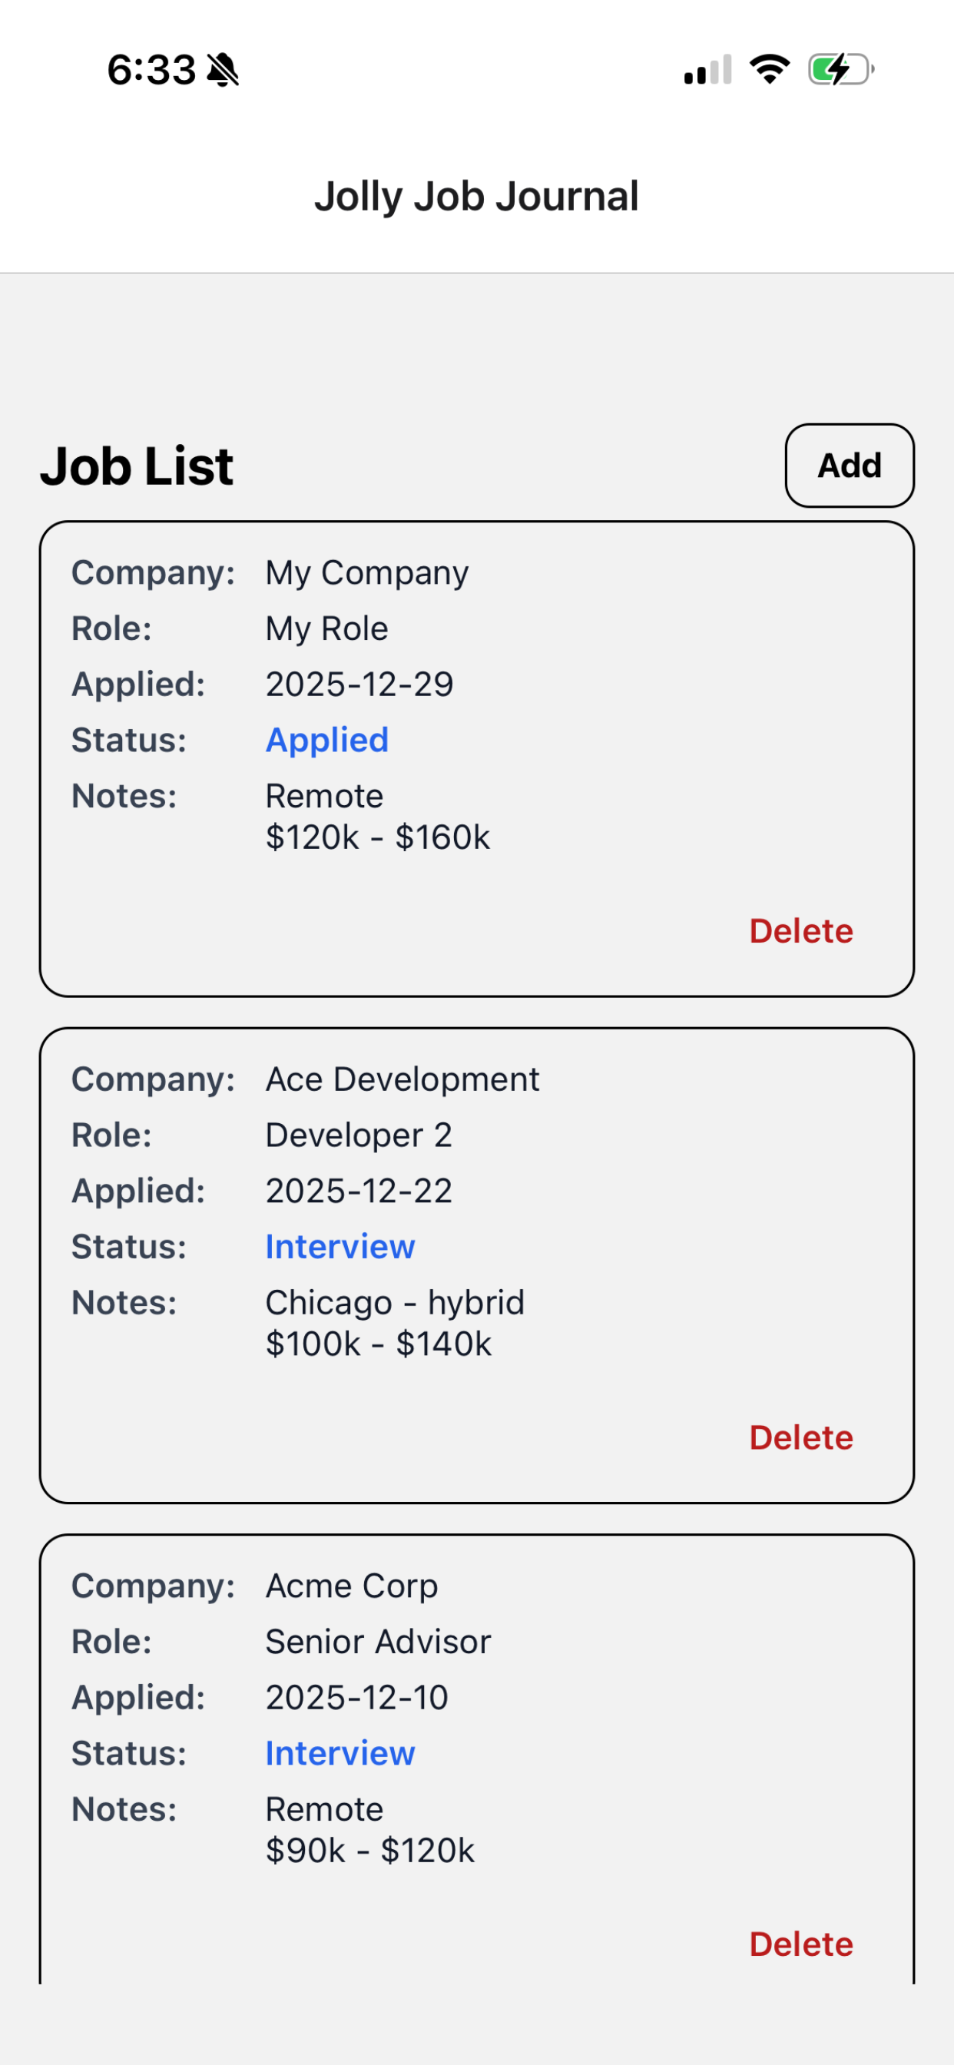Delete the My Company application
954x2065 pixels.
[801, 930]
